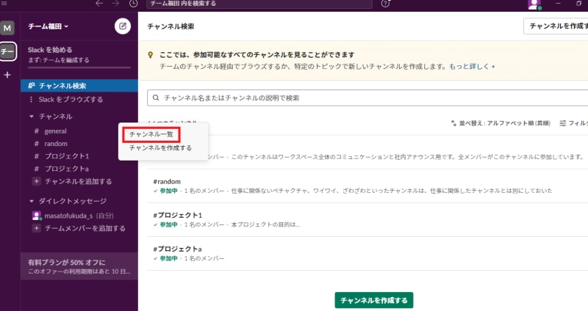Switch to the M workspace icon
This screenshot has width=588, height=311.
[7, 28]
